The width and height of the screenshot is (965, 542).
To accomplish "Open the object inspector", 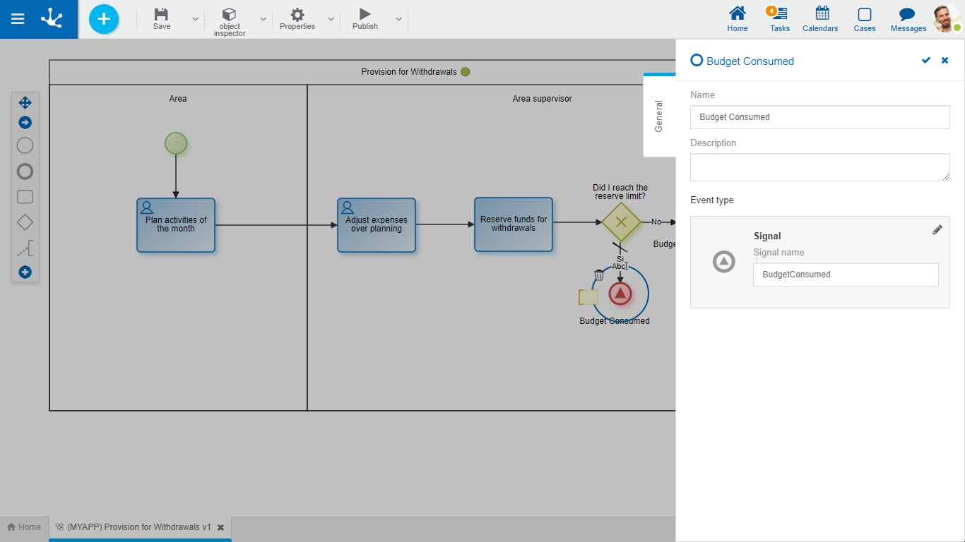I will click(230, 21).
